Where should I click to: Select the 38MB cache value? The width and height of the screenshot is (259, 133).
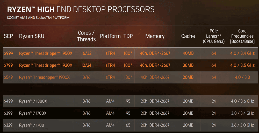188,65
